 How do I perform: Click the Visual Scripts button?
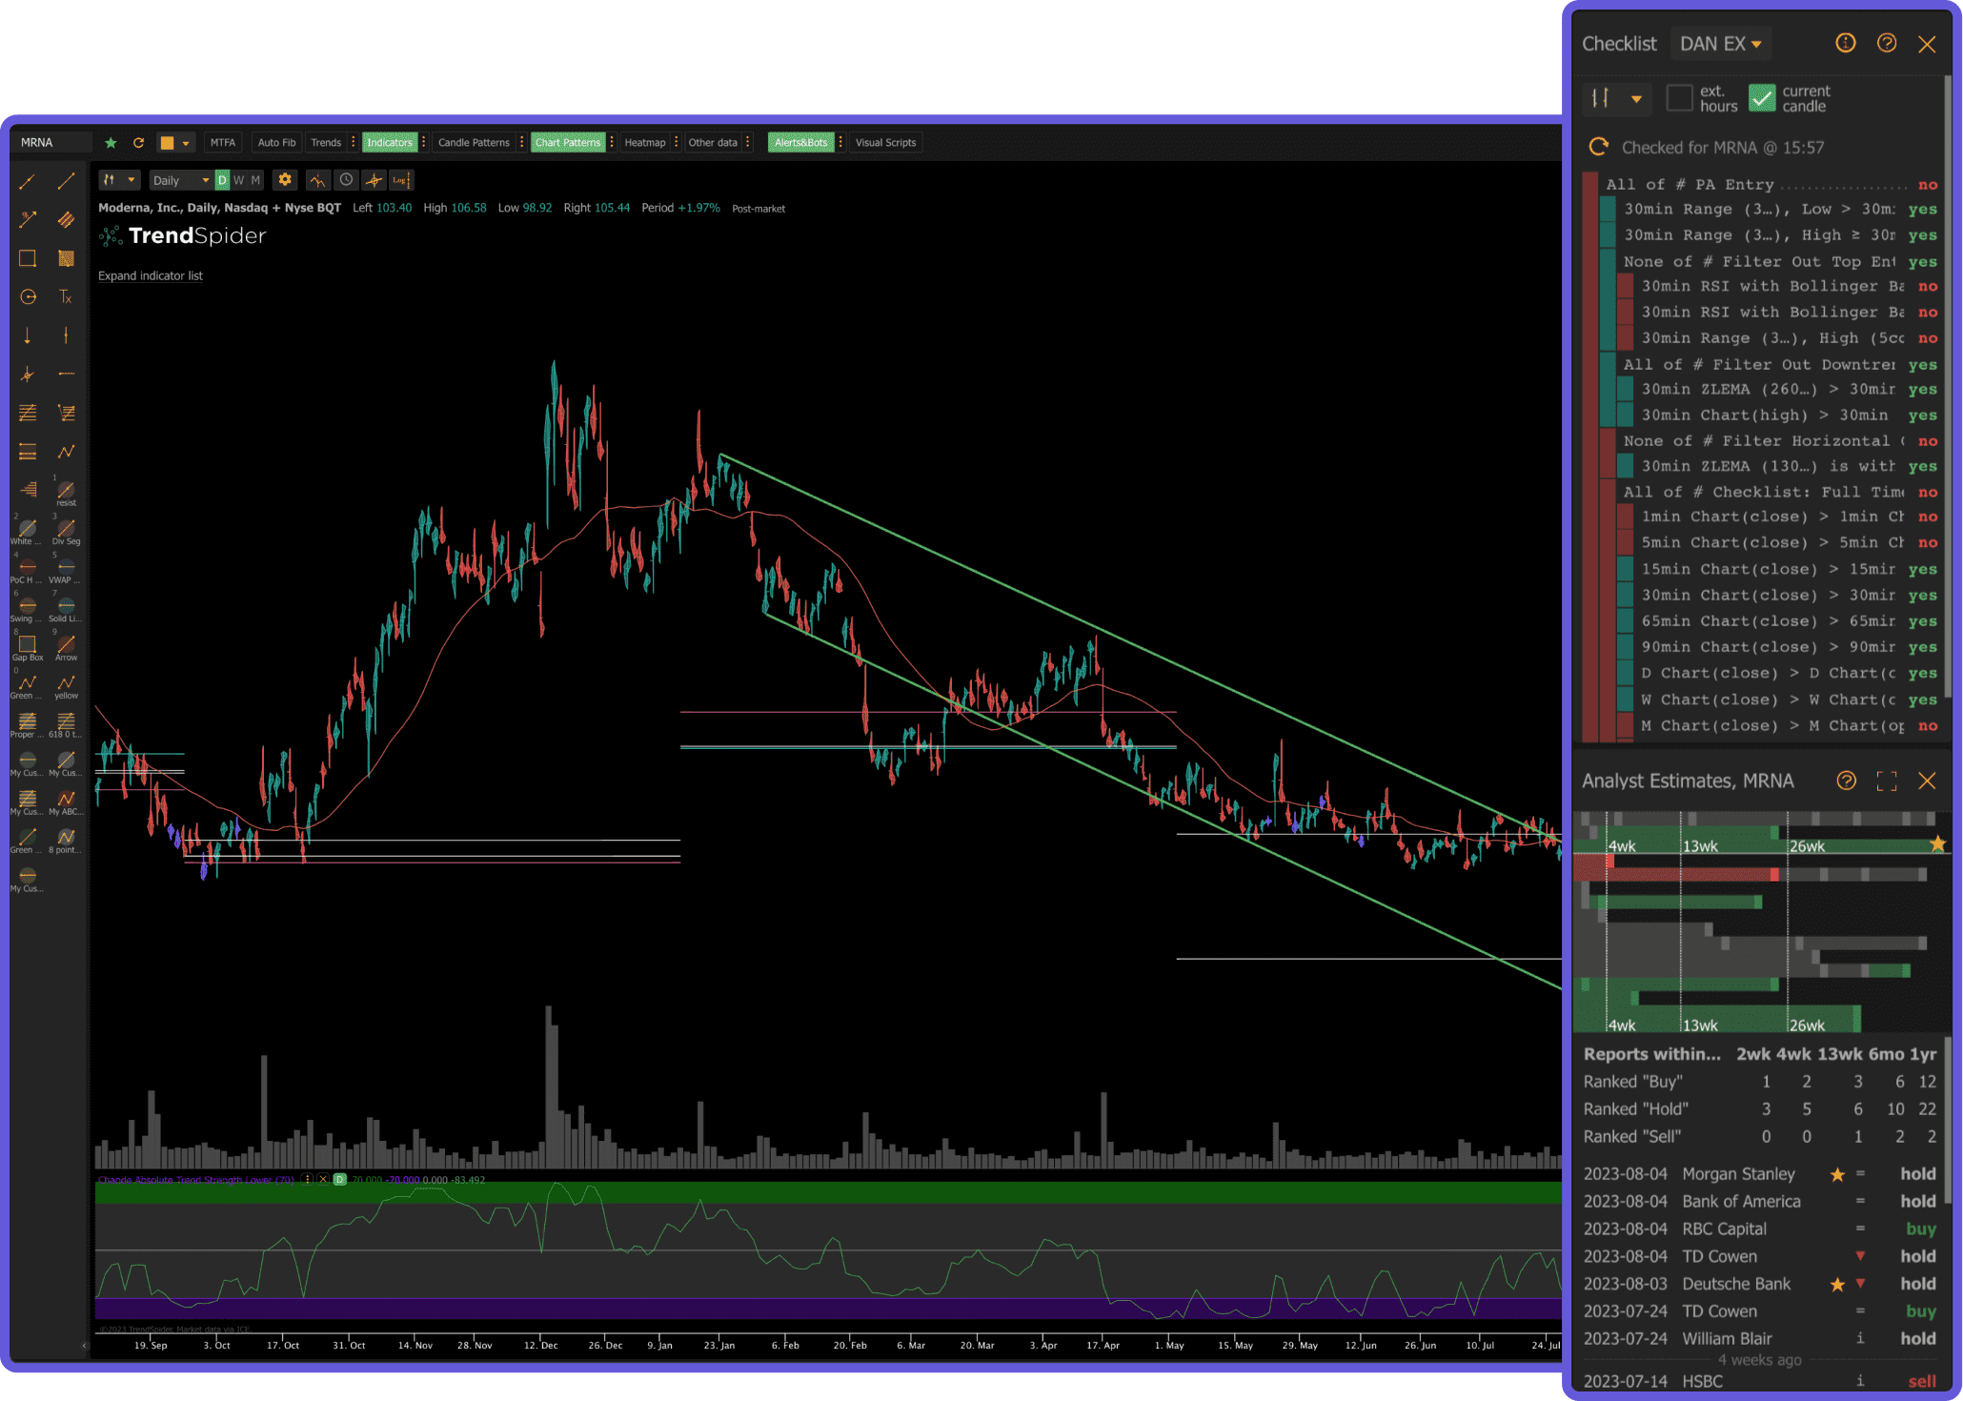coord(885,143)
